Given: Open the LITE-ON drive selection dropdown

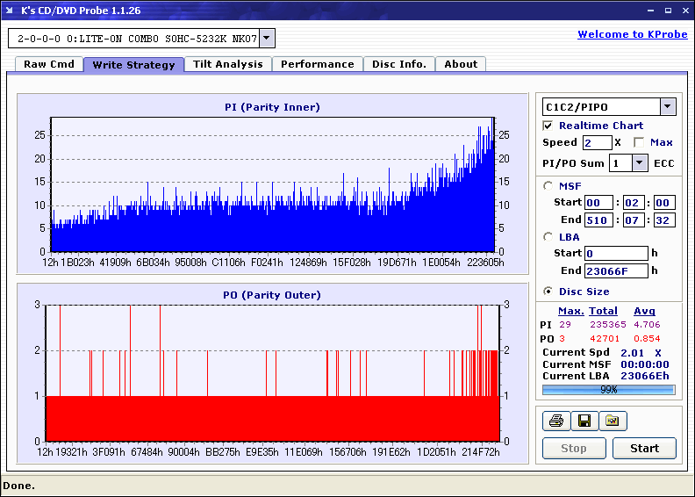Looking at the screenshot, I should (x=267, y=38).
